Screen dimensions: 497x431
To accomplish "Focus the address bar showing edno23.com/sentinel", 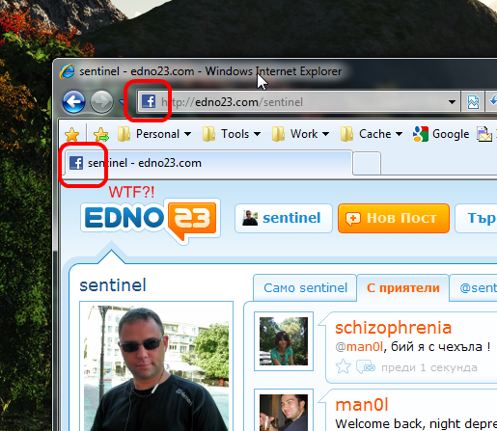I will [x=297, y=102].
